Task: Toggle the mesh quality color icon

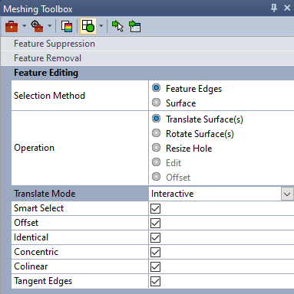Action: click(x=67, y=26)
